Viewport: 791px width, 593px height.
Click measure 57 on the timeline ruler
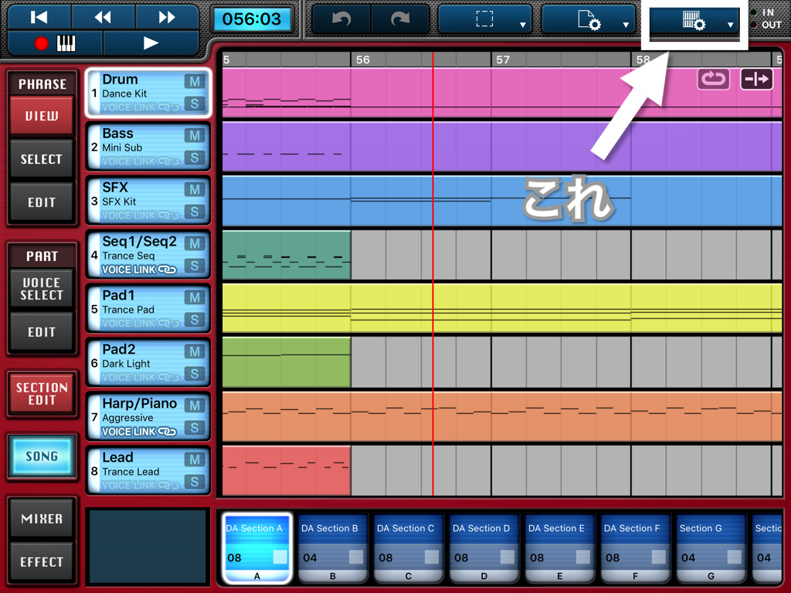503,59
